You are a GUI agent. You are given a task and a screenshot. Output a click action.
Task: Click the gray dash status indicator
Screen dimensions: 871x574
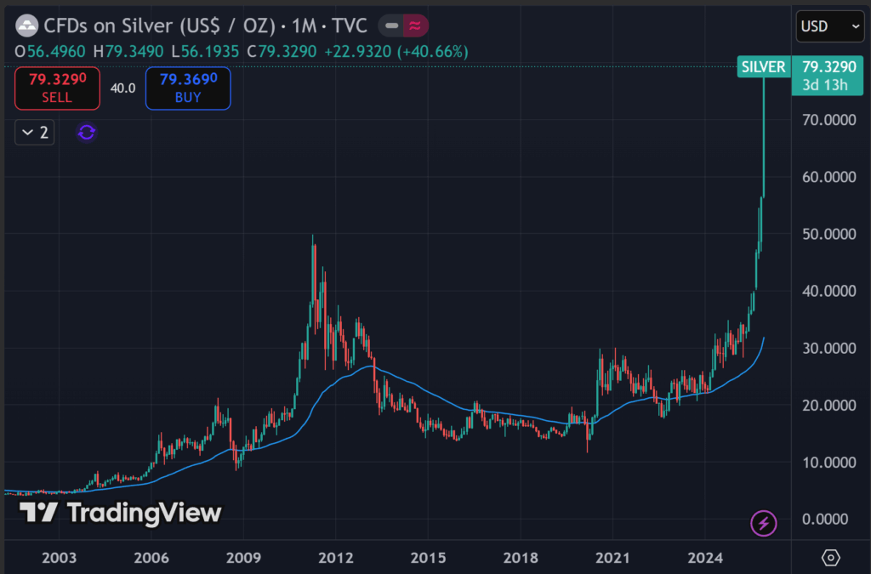point(391,26)
